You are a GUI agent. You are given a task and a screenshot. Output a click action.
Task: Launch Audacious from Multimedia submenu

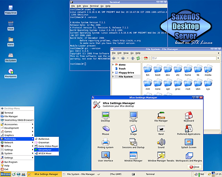47,139
